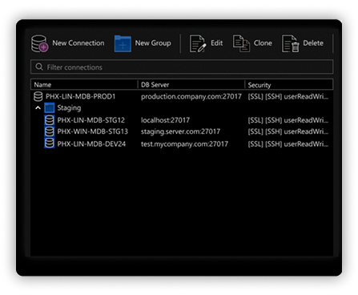Click the security cell in STG13 row
Image resolution: width=358 pixels, height=295 pixels.
(288, 131)
